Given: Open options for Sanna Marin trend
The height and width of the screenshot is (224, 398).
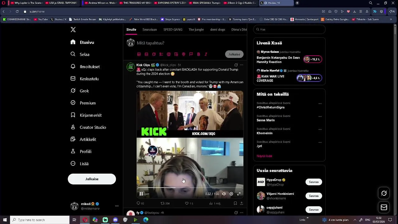Looking at the screenshot, I should pos(320,117).
